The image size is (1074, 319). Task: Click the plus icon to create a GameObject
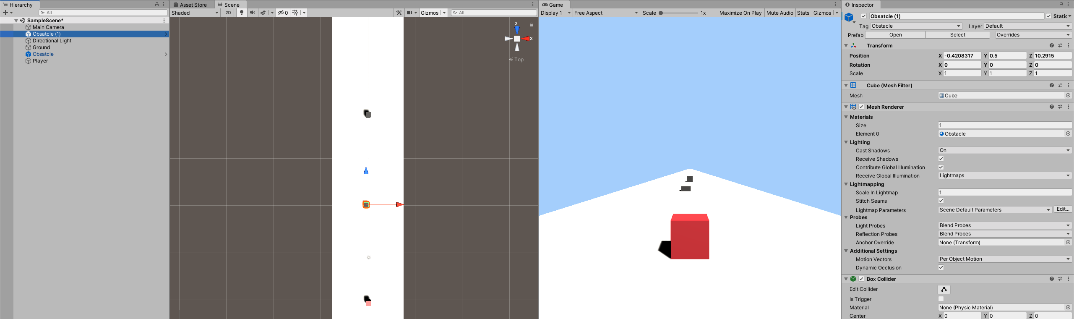click(5, 13)
